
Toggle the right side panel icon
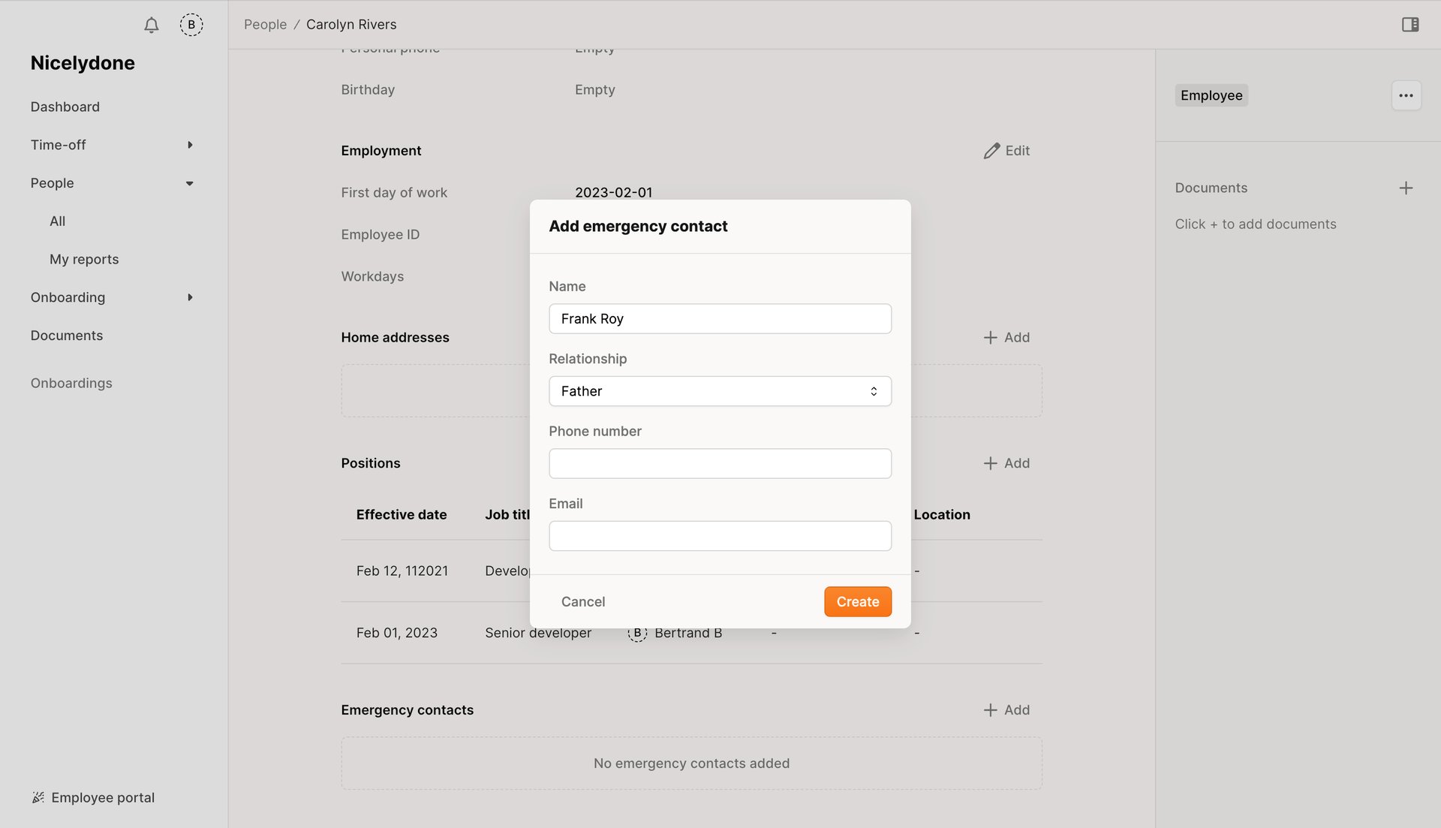coord(1410,24)
